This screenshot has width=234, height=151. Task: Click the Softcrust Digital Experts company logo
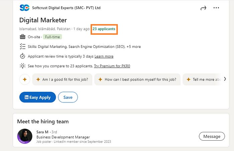click(24, 8)
